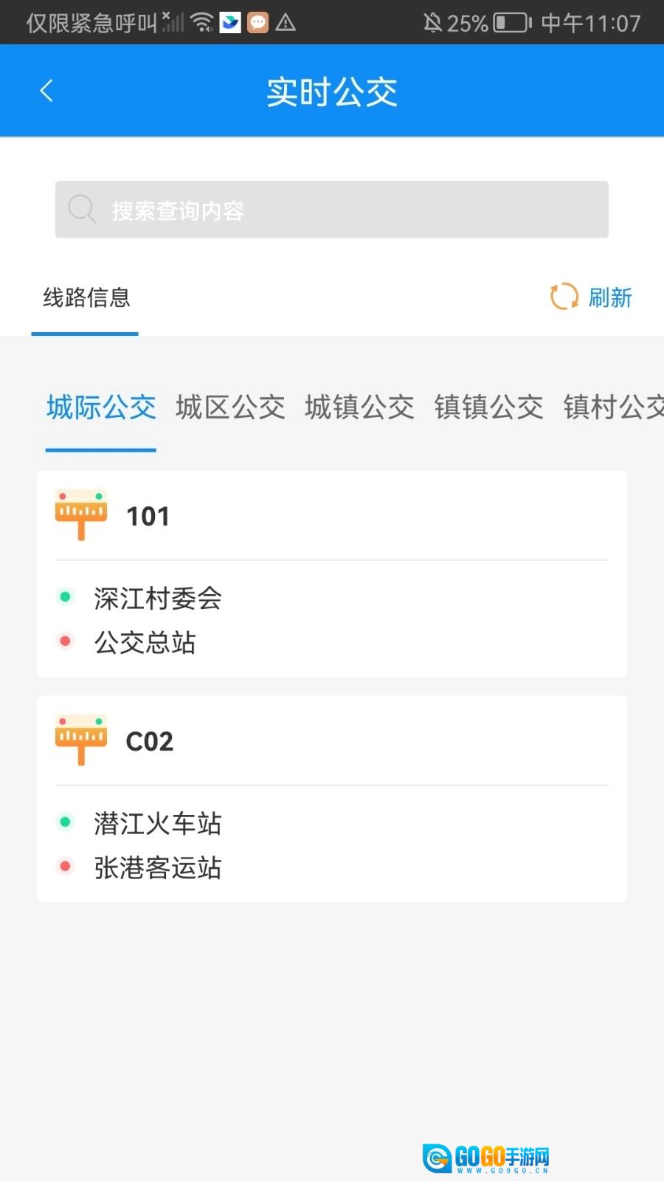Select the 镇镇公交 tab
This screenshot has width=664, height=1181.
tap(488, 407)
